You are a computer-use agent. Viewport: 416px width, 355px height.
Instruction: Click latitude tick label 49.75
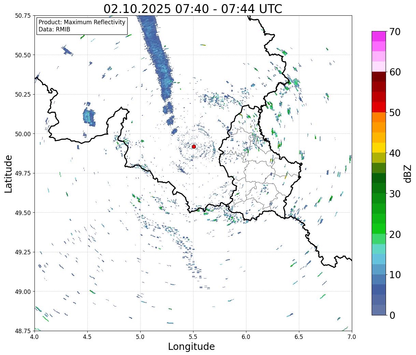click(x=23, y=173)
